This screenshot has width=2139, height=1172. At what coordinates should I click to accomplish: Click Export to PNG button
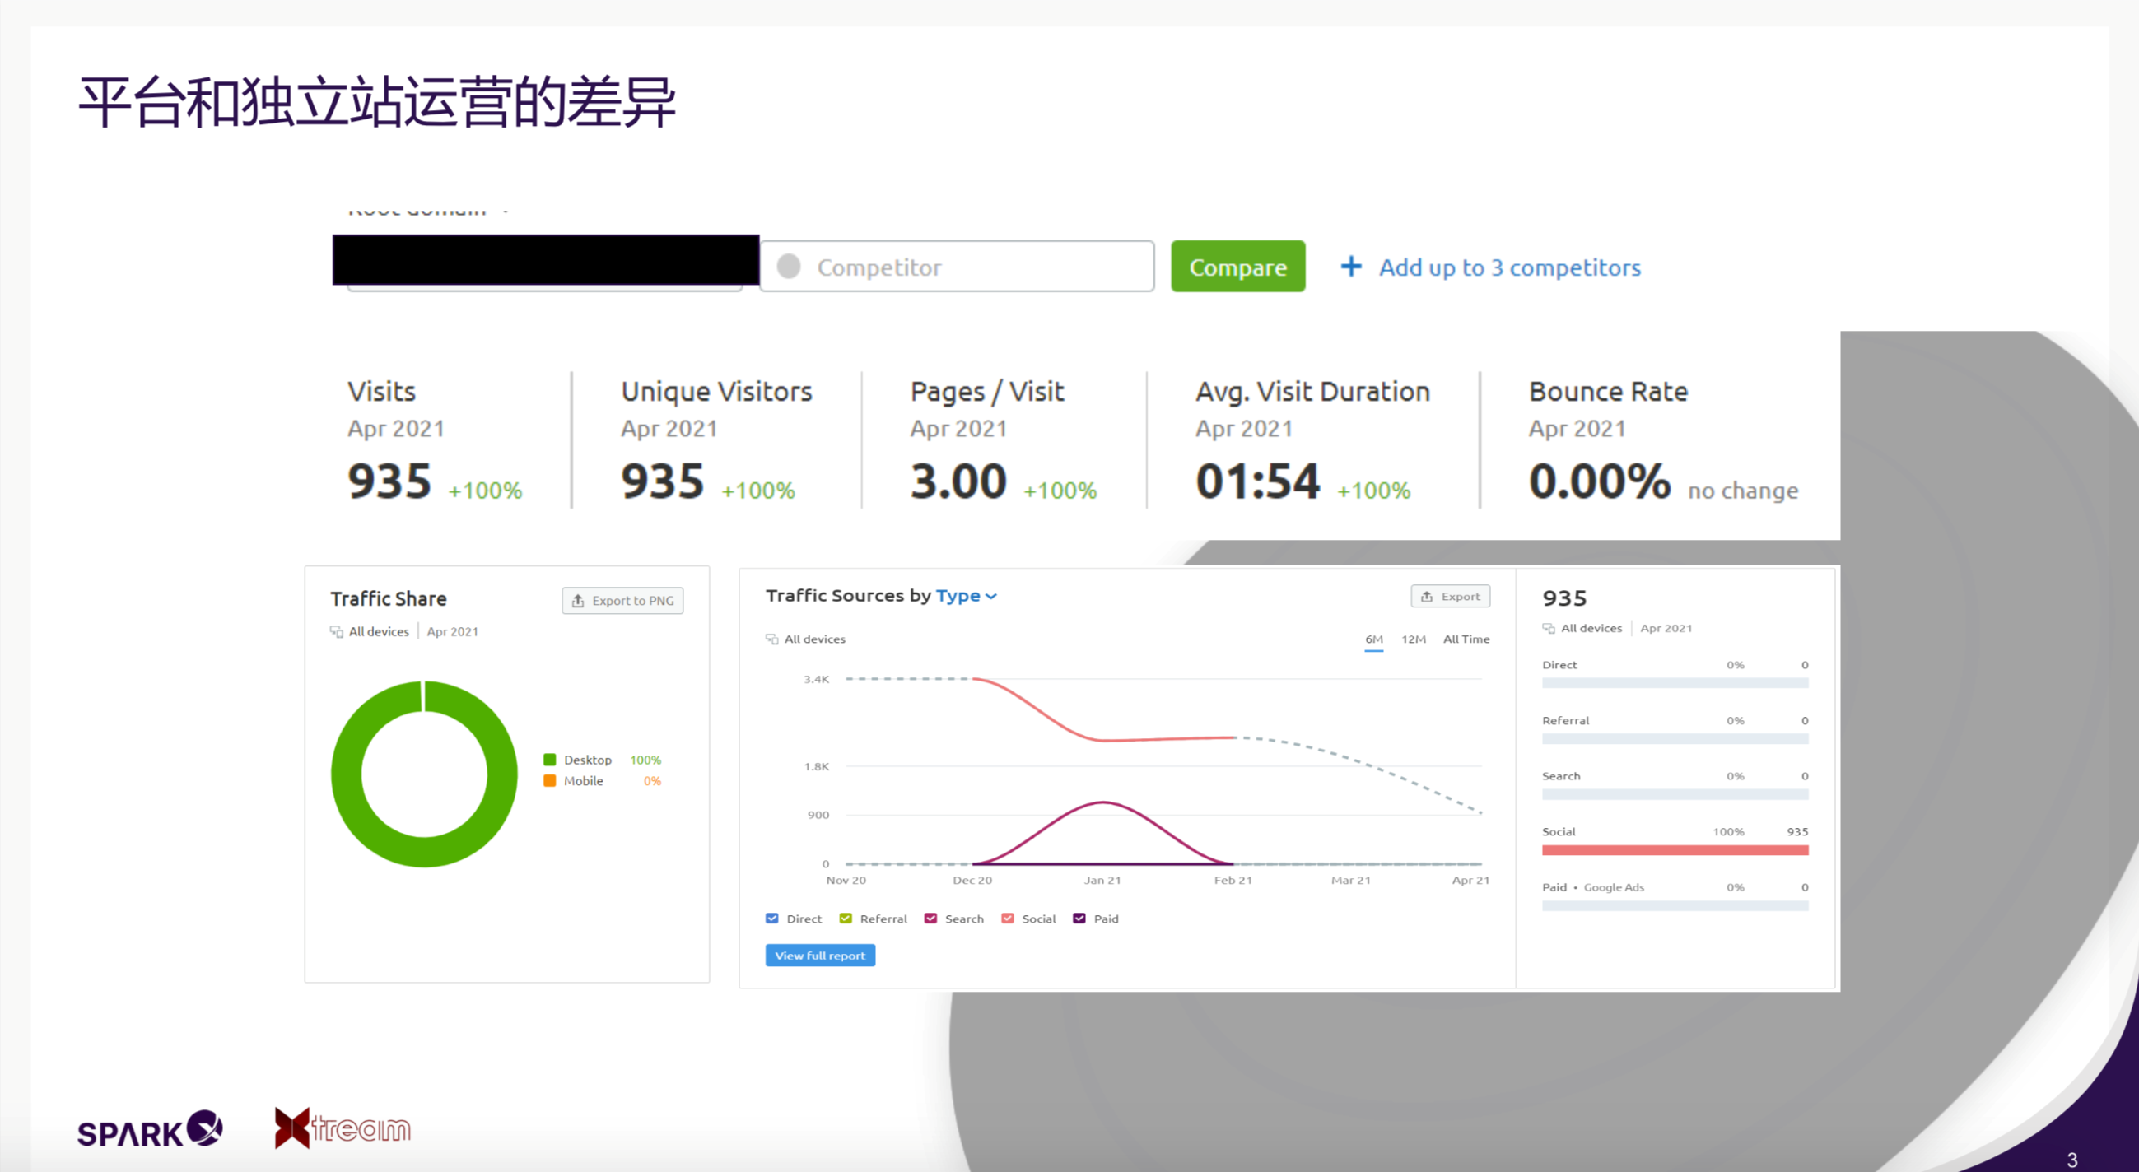click(x=622, y=600)
